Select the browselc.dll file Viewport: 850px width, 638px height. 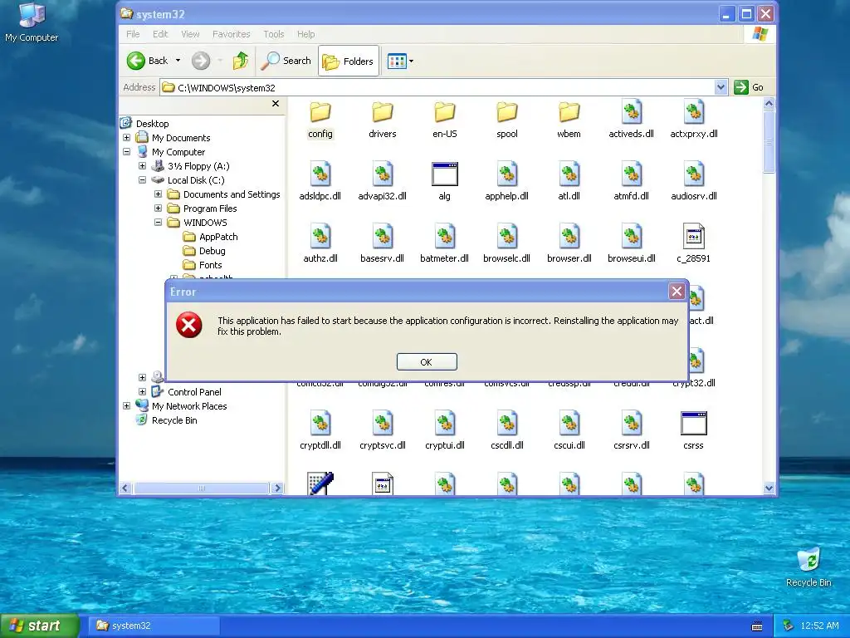click(x=507, y=244)
